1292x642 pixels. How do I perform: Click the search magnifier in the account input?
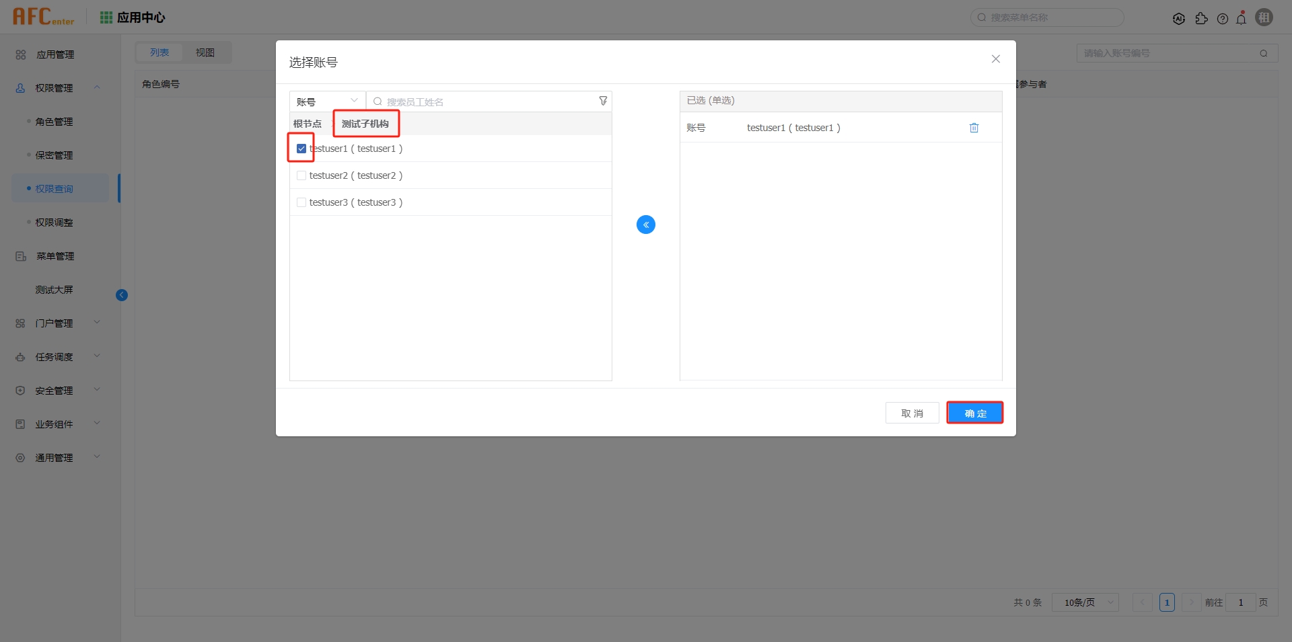coord(1264,53)
